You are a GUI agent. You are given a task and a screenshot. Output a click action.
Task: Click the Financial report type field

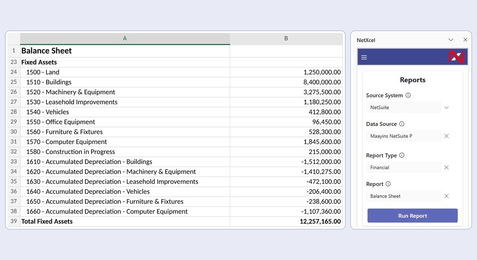click(x=404, y=167)
